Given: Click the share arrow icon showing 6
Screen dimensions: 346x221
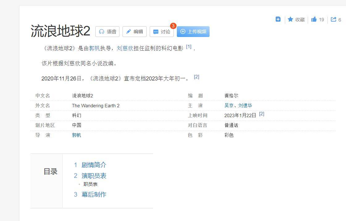Looking at the screenshot, I should [333, 19].
